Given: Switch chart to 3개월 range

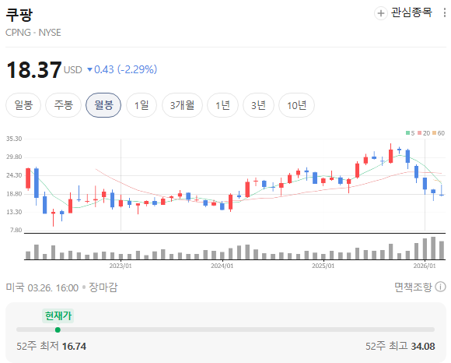Looking at the screenshot, I should (x=182, y=105).
